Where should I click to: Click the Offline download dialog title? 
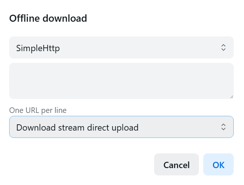(48, 18)
